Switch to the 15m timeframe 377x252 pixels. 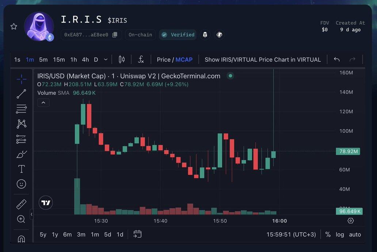click(59, 59)
